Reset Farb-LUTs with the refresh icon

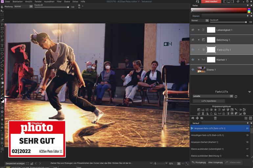236,97
